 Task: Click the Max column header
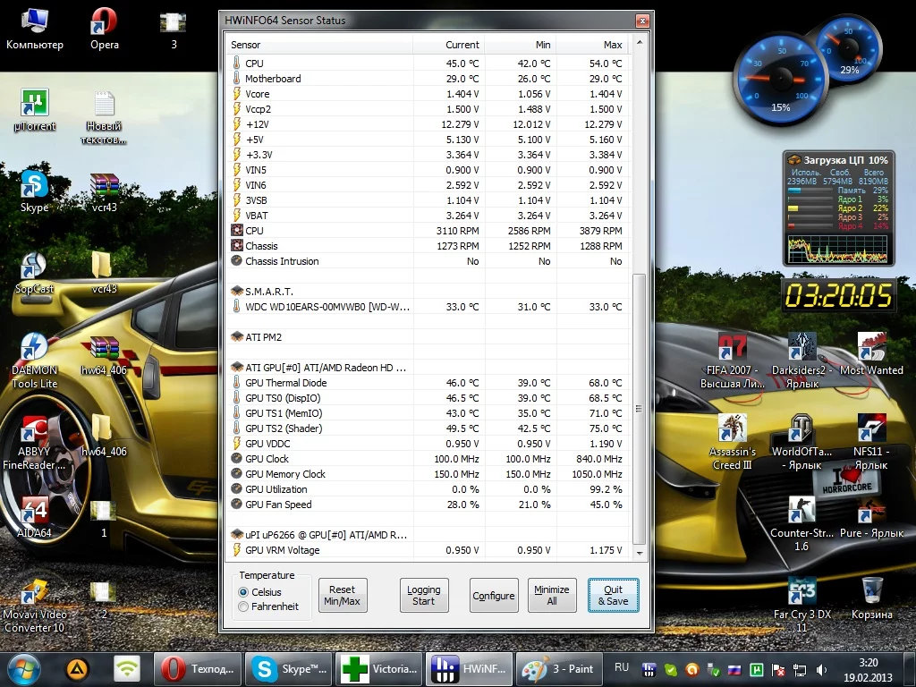[592, 45]
